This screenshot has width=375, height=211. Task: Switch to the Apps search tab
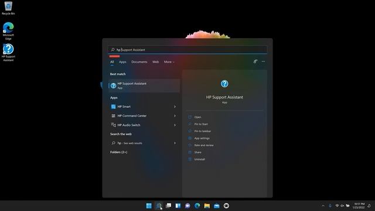point(122,62)
